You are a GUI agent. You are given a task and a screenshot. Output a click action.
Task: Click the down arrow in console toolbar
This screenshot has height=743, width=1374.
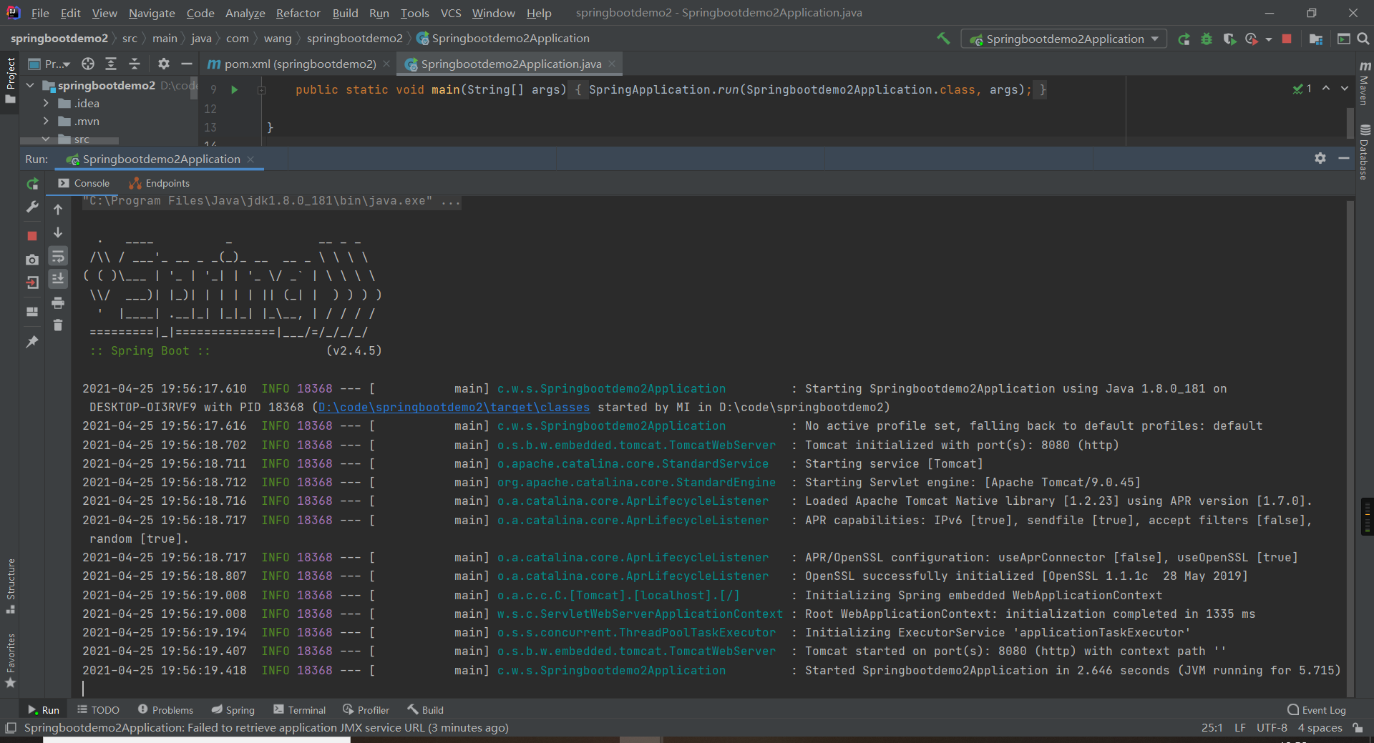point(58,232)
